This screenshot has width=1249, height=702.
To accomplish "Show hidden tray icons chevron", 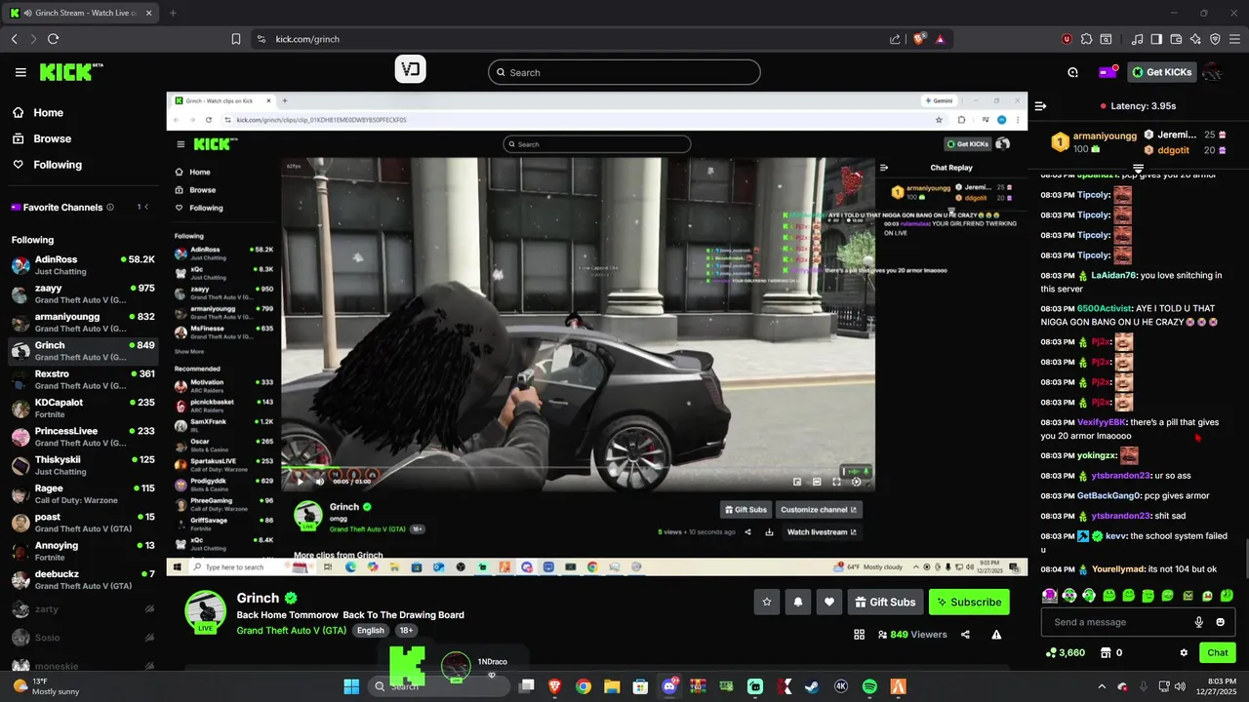I will (1102, 686).
